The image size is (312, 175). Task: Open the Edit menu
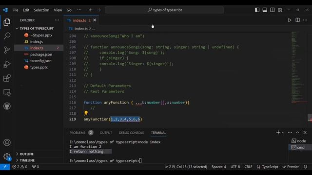pos(26,10)
